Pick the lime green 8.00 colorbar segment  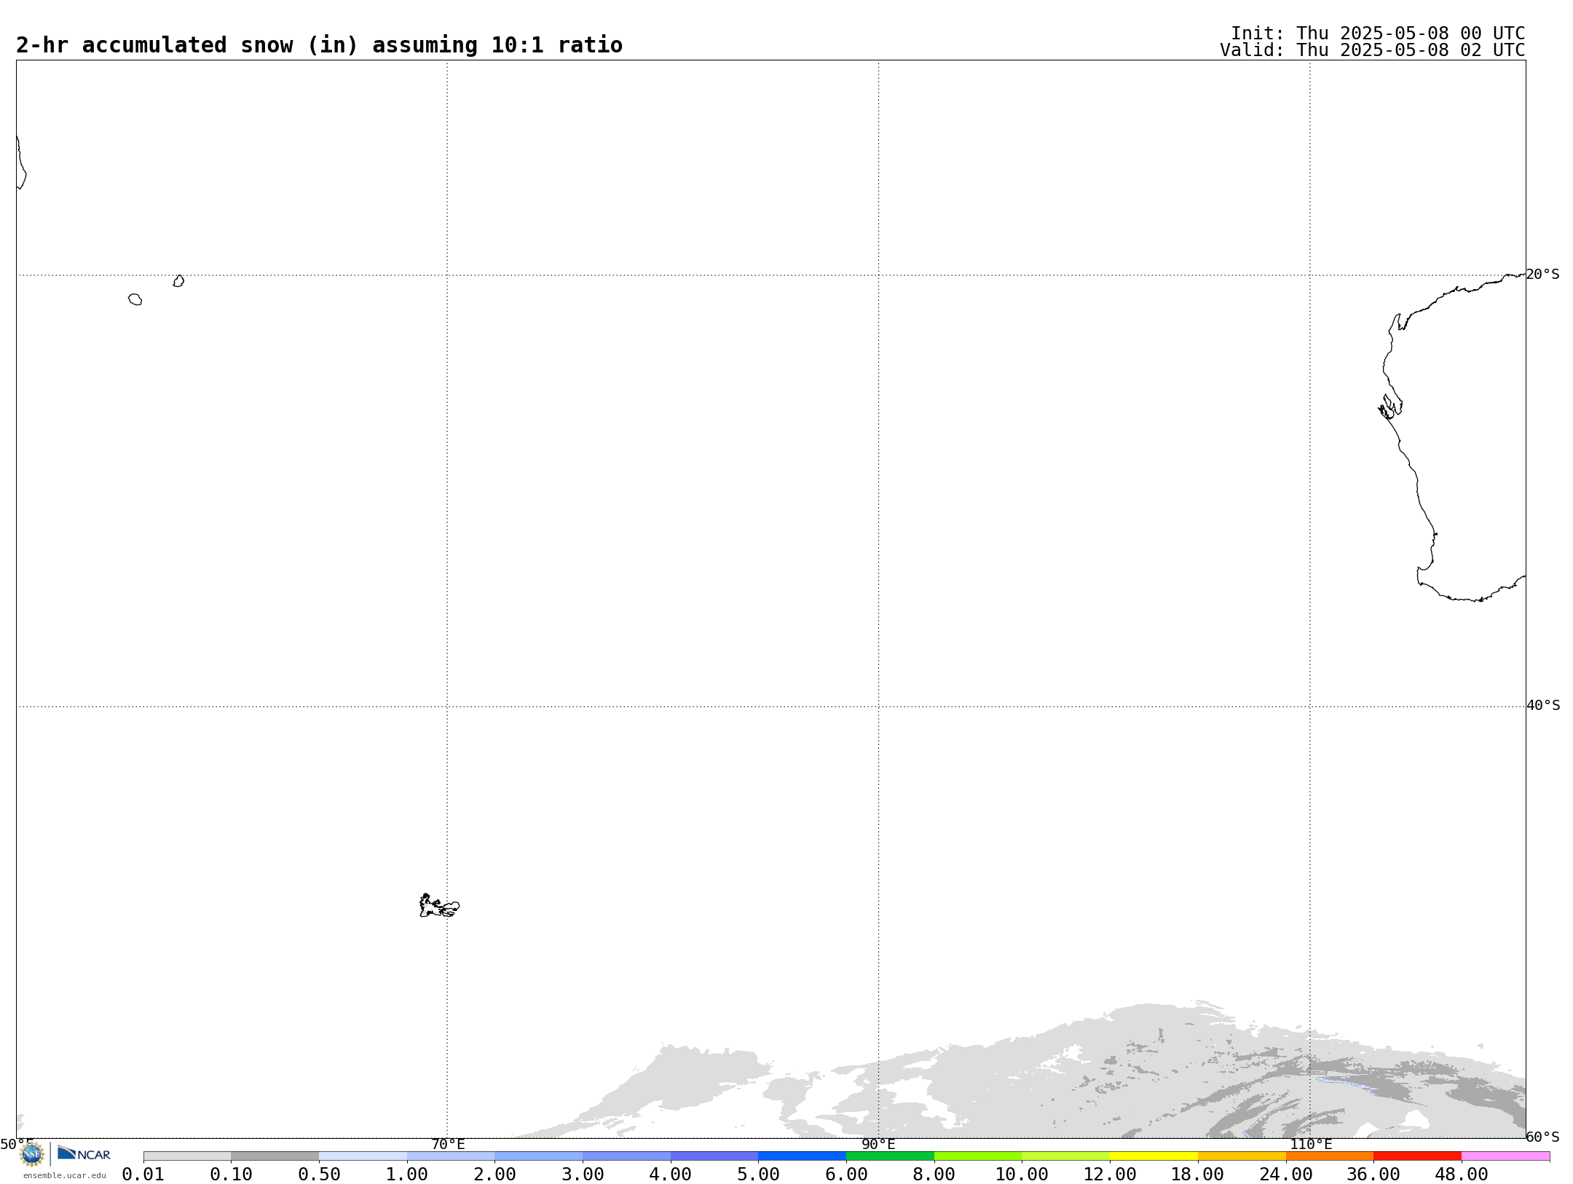tap(978, 1156)
